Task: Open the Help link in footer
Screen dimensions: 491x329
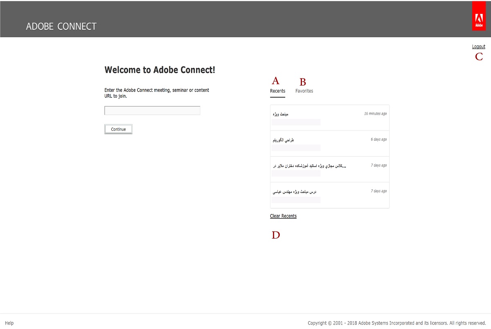Action: [9, 323]
